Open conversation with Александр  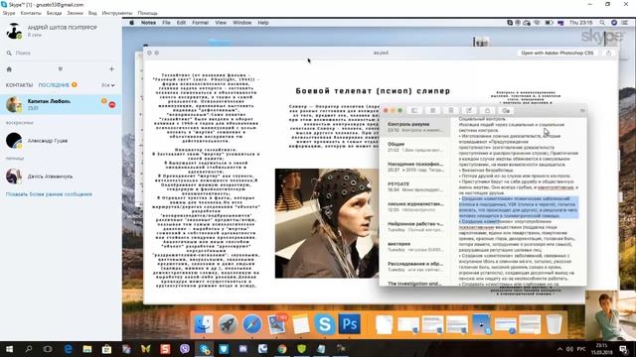pos(61,141)
